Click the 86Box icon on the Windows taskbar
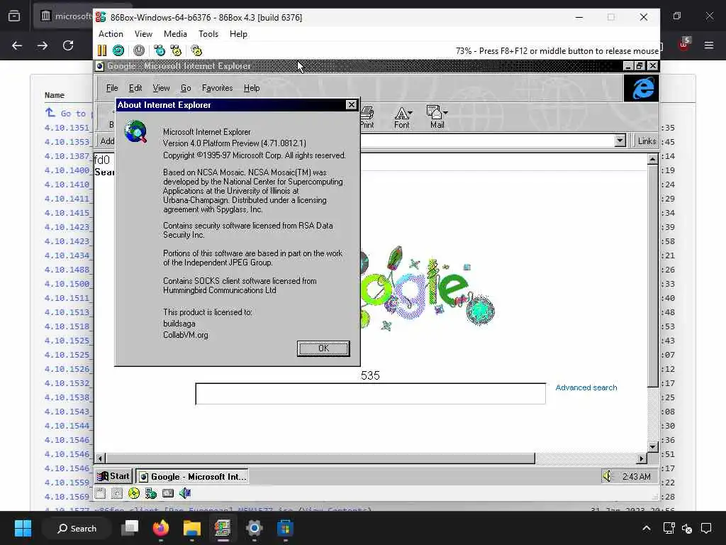Viewport: 726px width, 545px height. (x=222, y=528)
